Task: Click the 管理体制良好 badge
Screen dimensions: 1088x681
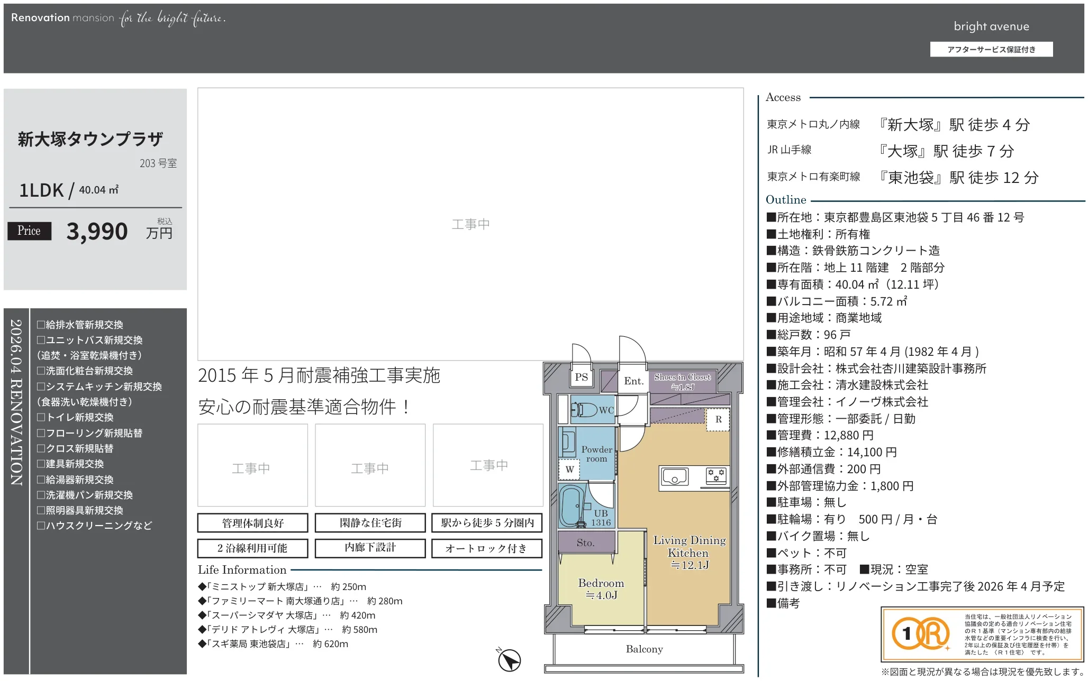Action: (x=252, y=523)
